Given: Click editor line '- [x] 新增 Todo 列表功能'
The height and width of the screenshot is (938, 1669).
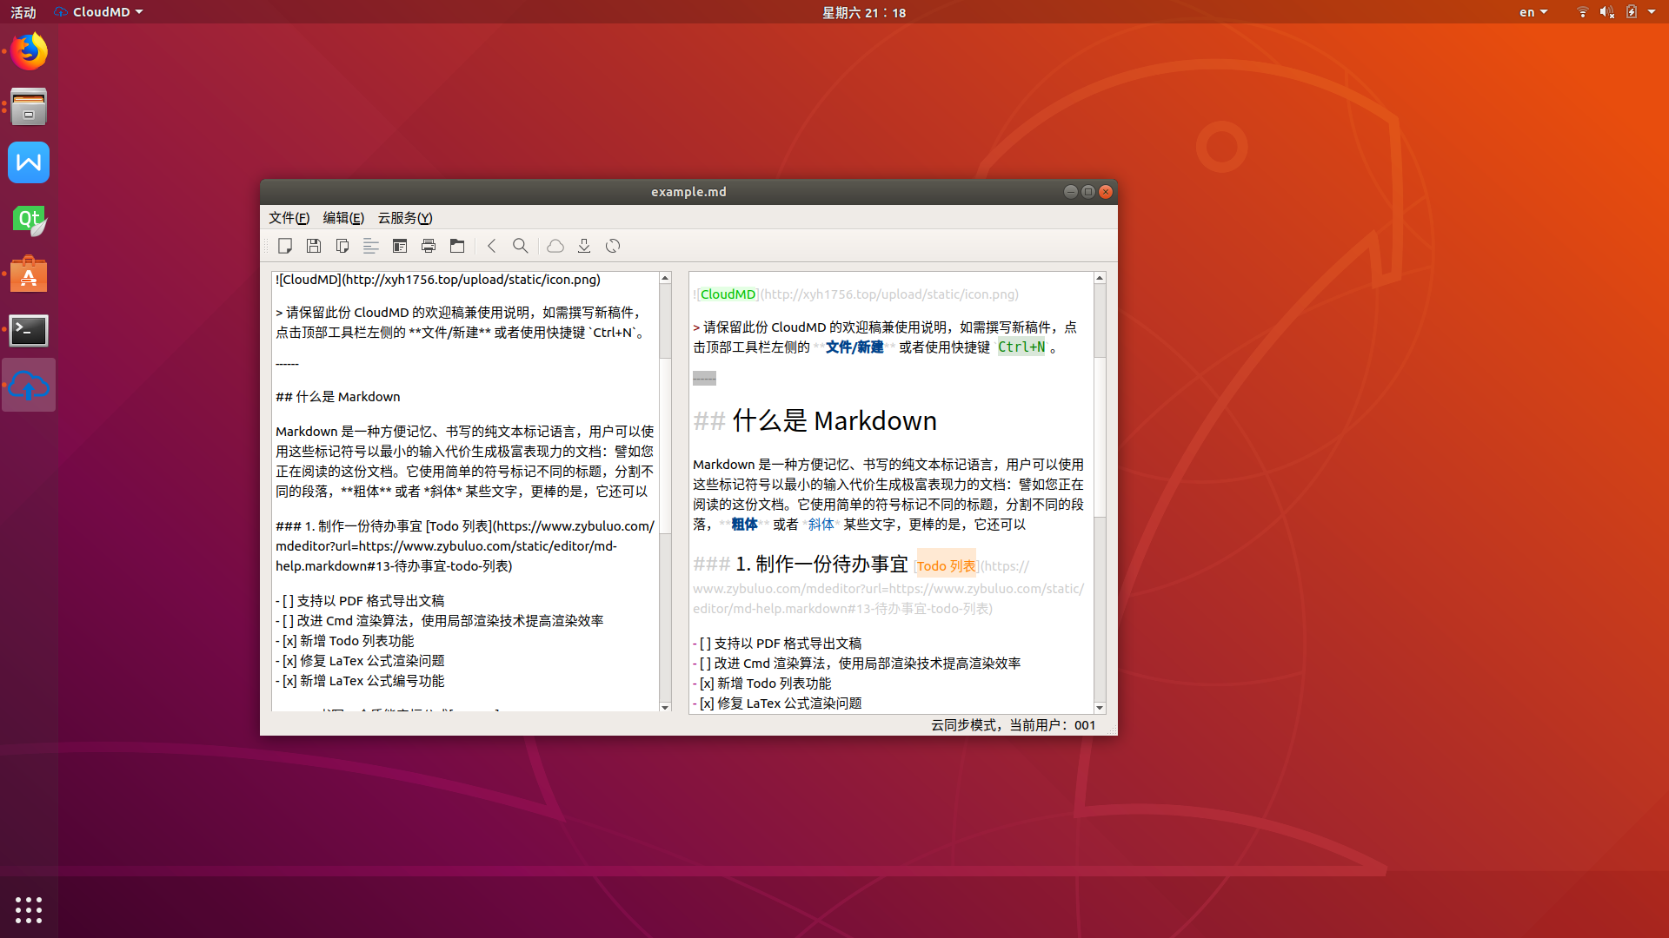Looking at the screenshot, I should coord(345,641).
